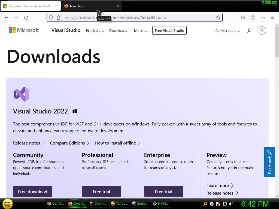Click the Free Visual Studio button
This screenshot has height=209, width=279.
click(x=169, y=30)
